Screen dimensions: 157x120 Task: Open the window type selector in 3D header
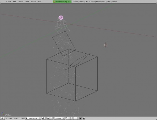click(3, 118)
